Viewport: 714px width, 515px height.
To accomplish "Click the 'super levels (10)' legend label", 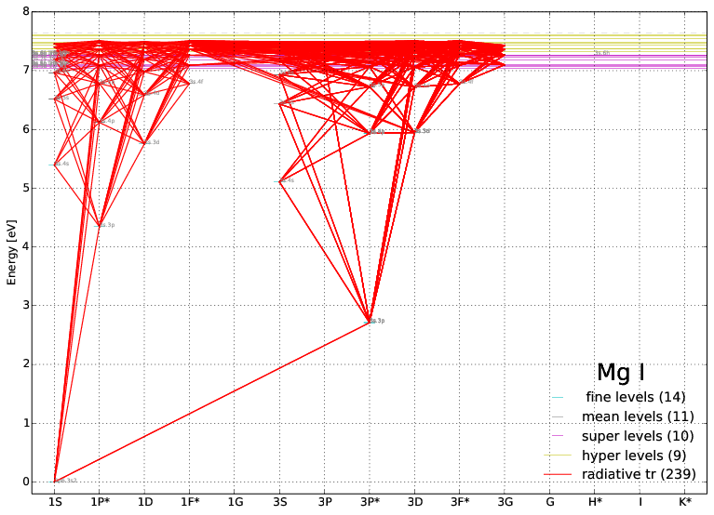I will (x=638, y=435).
